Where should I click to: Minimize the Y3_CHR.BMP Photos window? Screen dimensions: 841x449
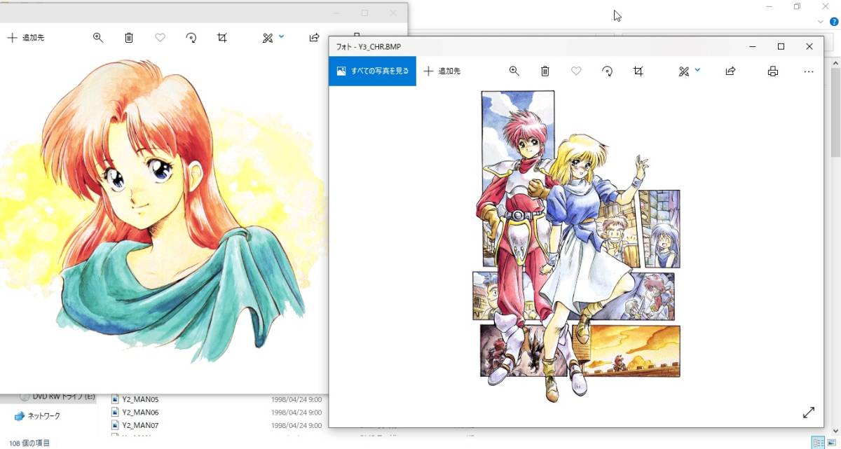coord(753,46)
